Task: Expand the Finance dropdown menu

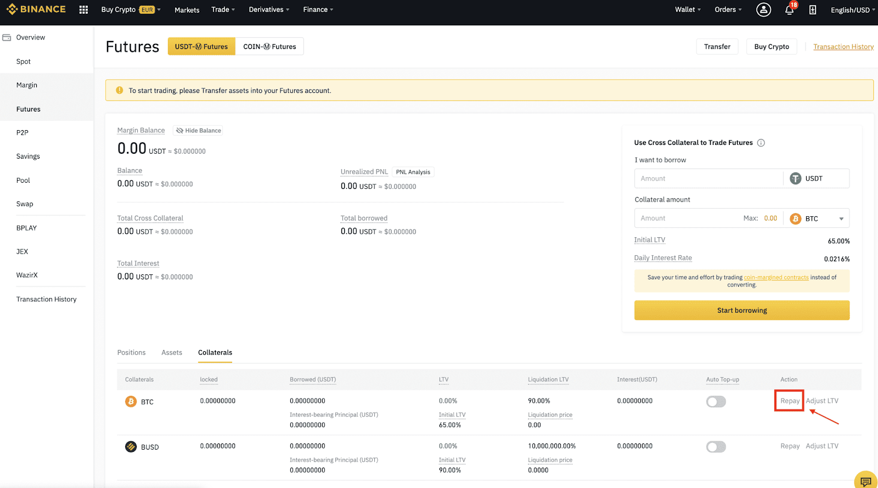Action: (318, 10)
